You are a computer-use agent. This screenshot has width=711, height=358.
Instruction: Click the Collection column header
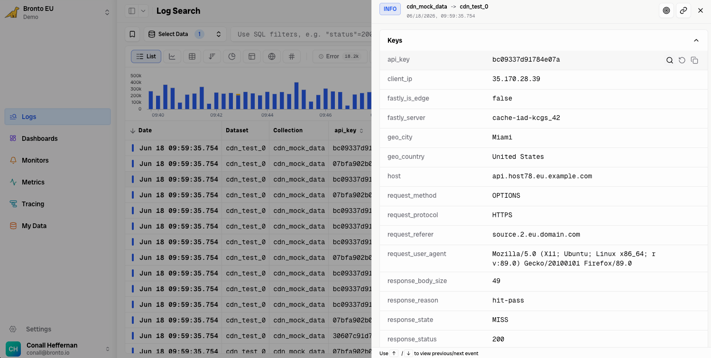[288, 130]
